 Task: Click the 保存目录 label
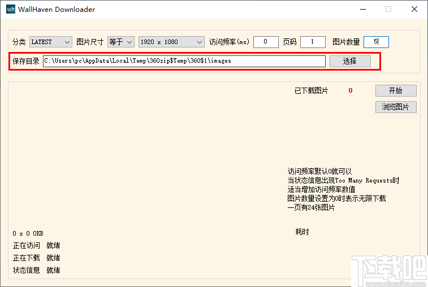click(x=26, y=61)
